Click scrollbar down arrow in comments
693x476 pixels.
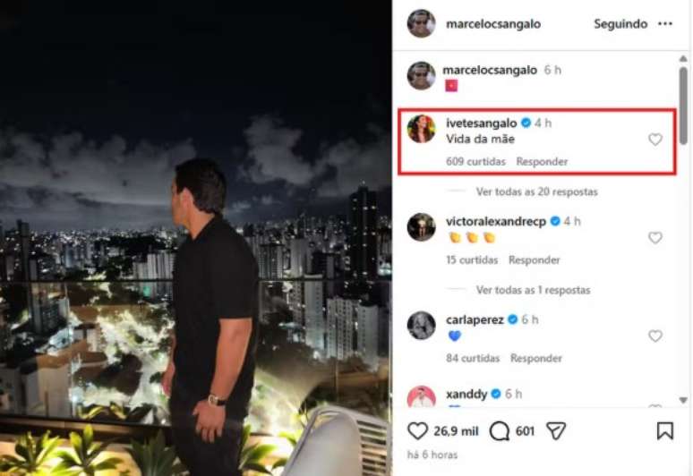683,400
